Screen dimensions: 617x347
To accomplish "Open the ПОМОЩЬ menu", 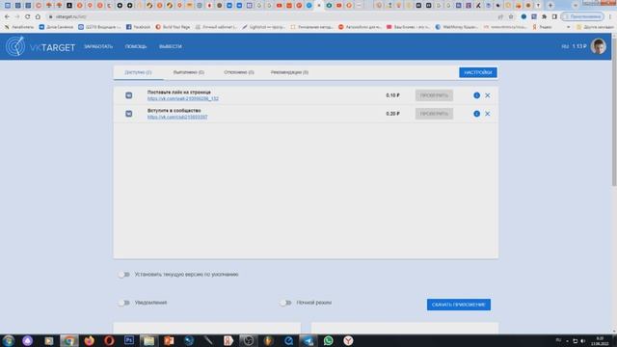I will [136, 46].
